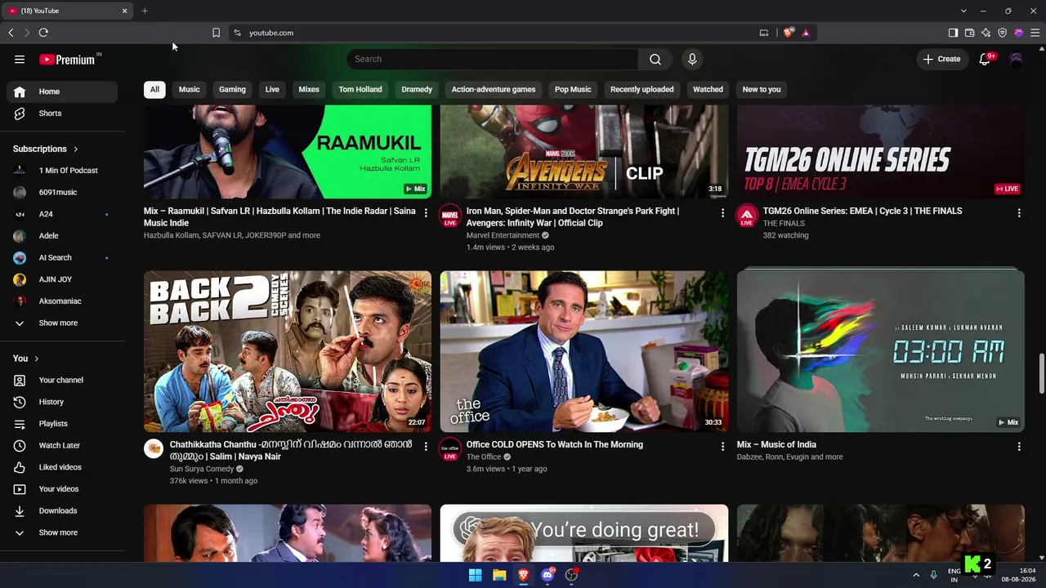Filter by Tom Holland chip
Screen dimensions: 1046x588
point(360,90)
